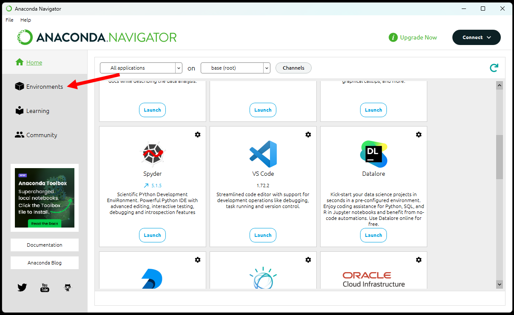Open the Datalore tile settings gear
Viewport: 514px width, 315px height.
tap(418, 134)
